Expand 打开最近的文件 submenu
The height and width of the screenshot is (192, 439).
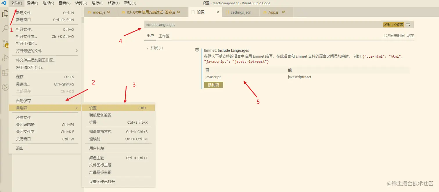45,51
